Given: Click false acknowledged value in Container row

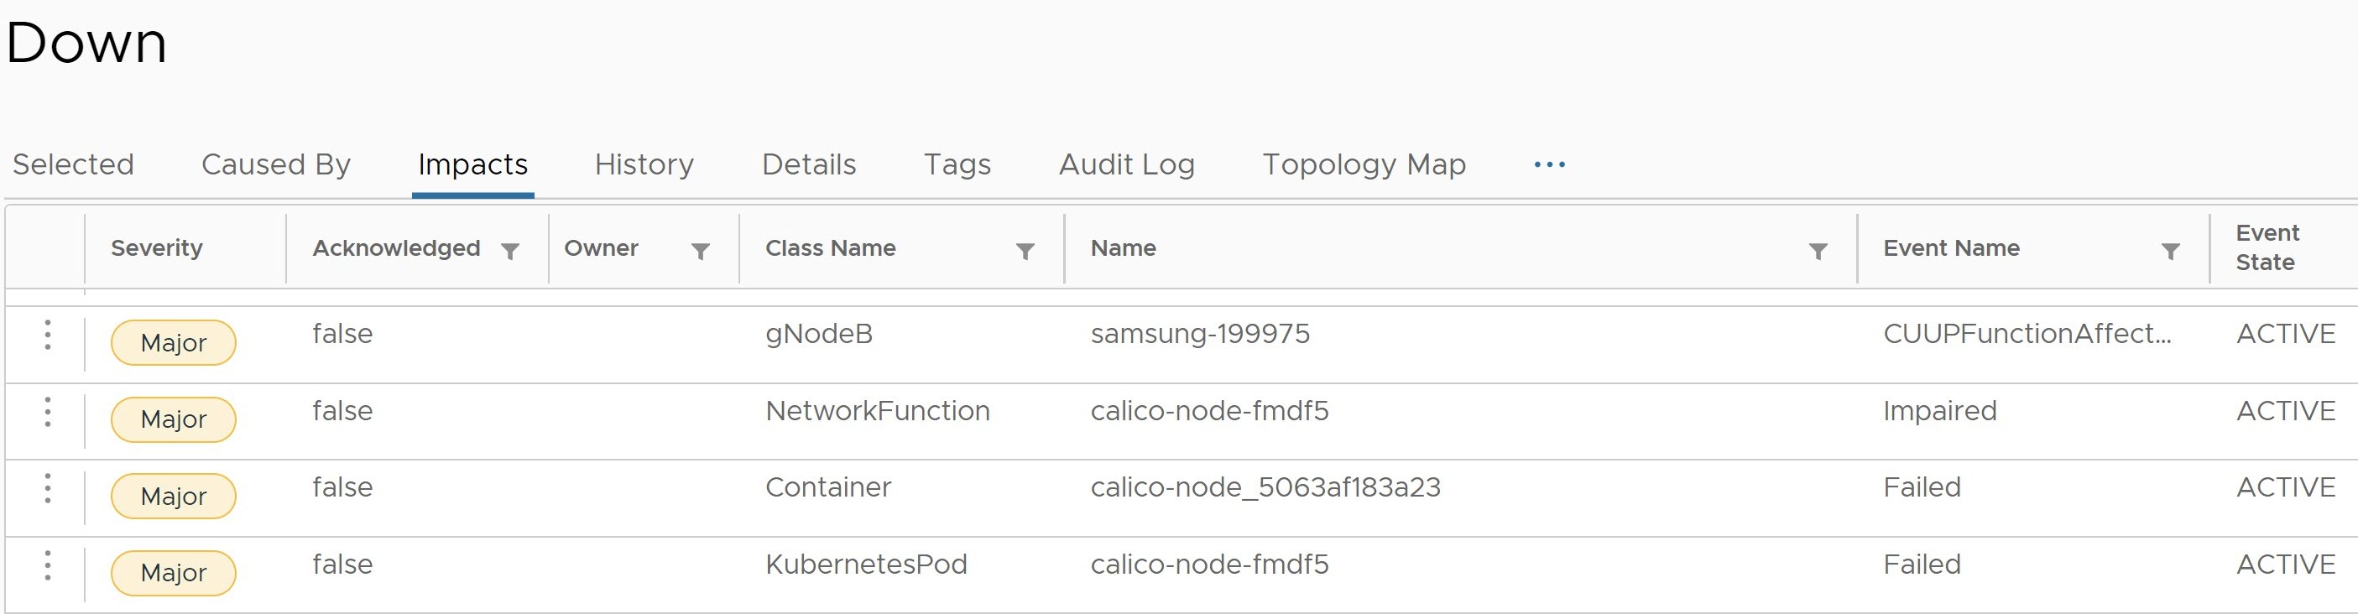Looking at the screenshot, I should click(342, 487).
